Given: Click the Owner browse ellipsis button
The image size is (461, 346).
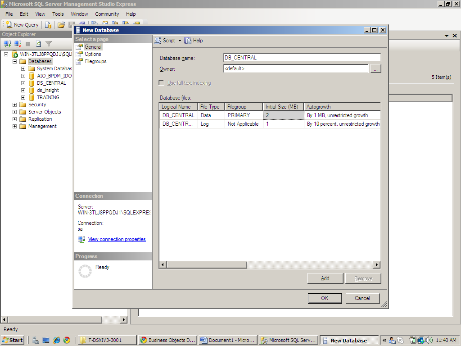Looking at the screenshot, I should (x=375, y=68).
